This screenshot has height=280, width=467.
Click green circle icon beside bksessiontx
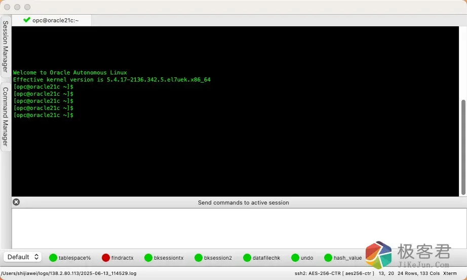tap(148, 258)
